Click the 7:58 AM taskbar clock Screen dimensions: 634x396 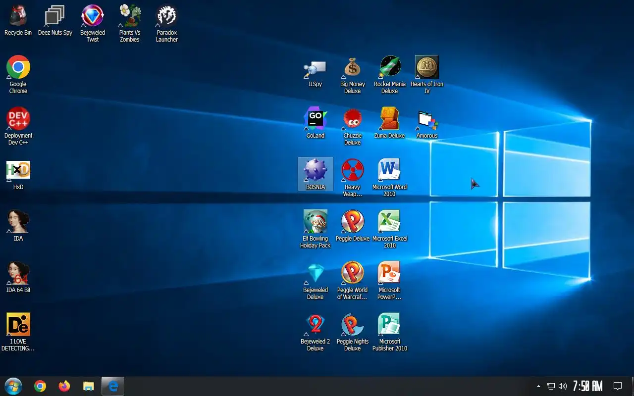[588, 386]
